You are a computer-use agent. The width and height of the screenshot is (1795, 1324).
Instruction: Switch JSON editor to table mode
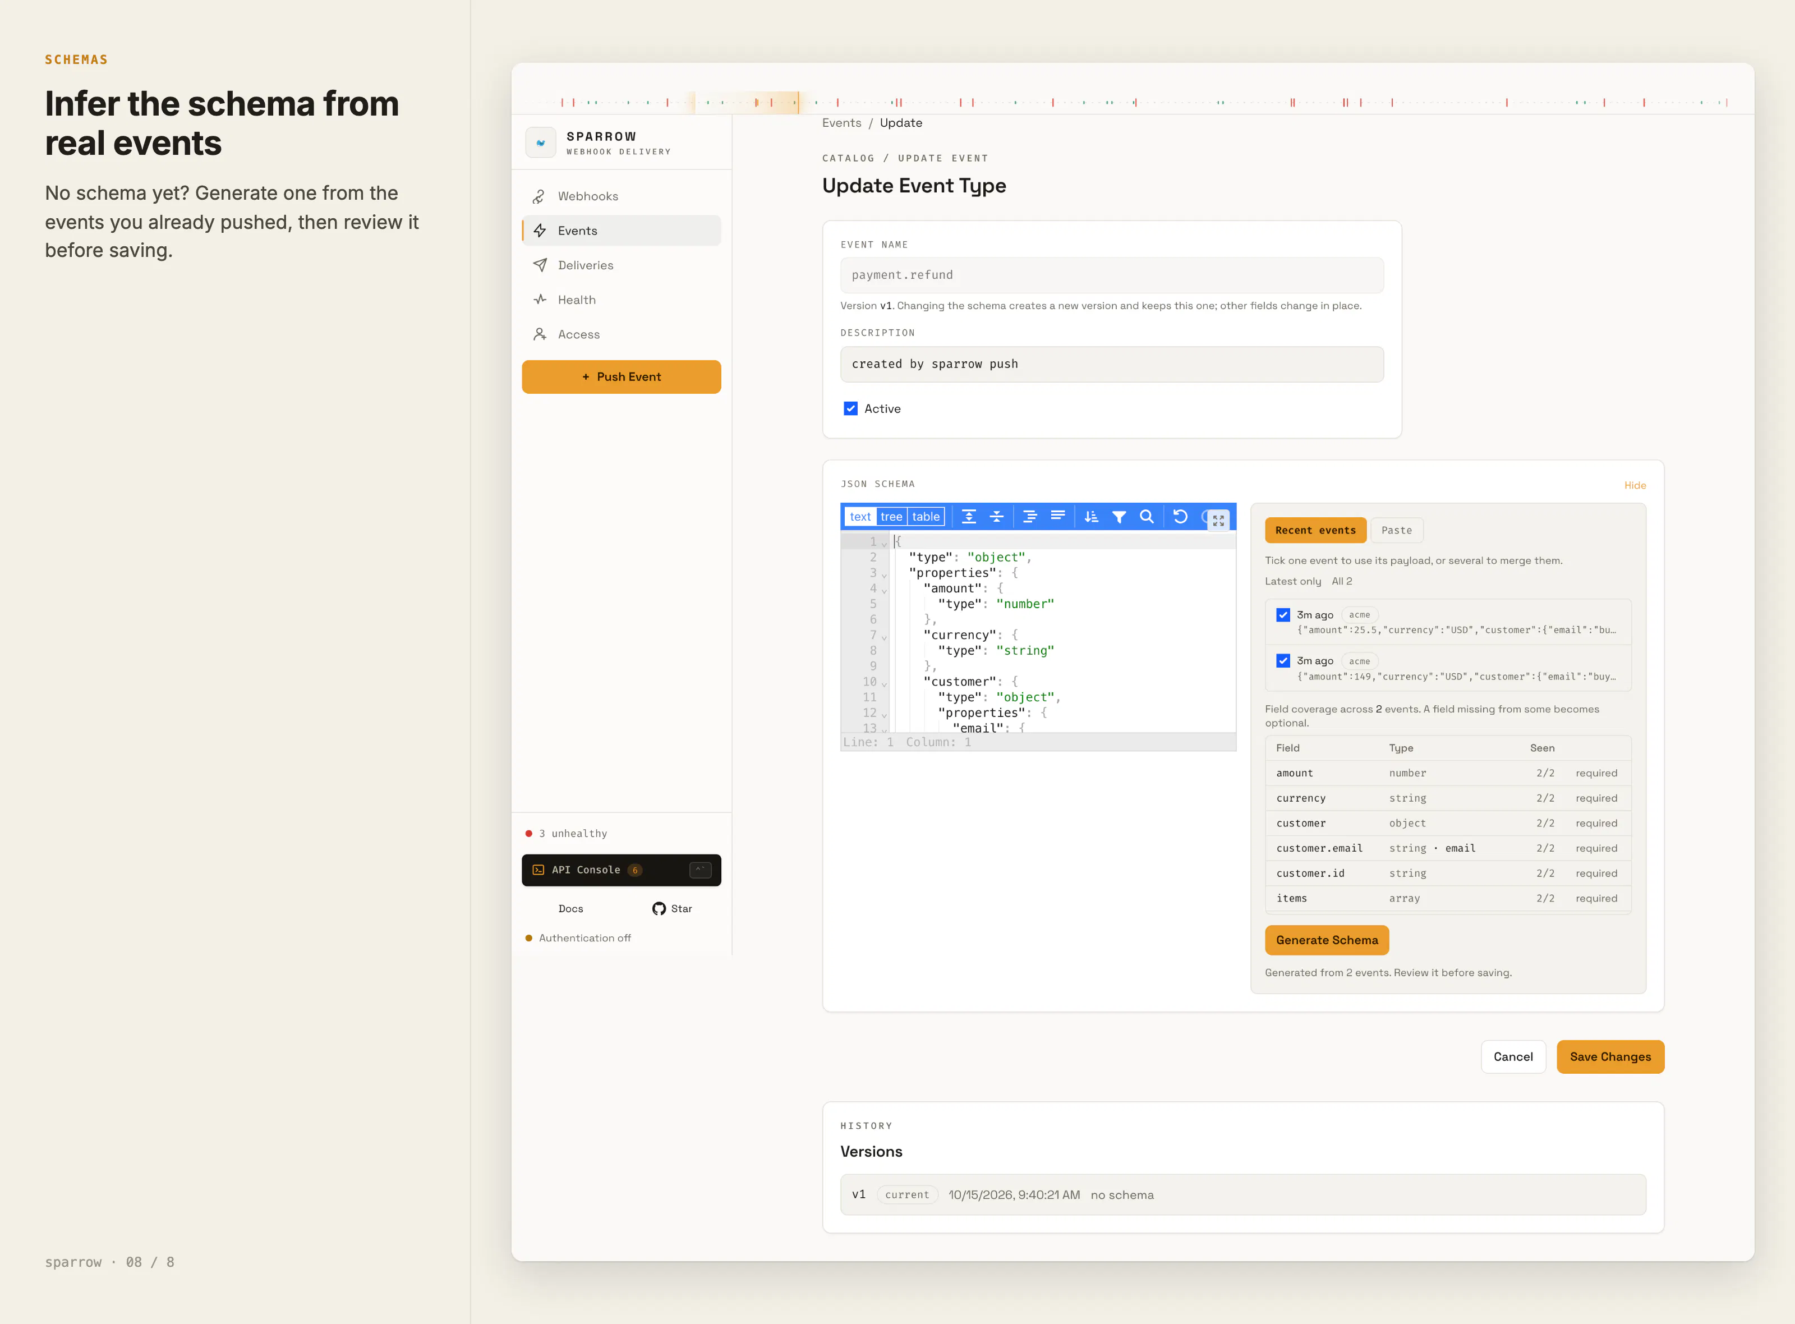click(x=926, y=517)
